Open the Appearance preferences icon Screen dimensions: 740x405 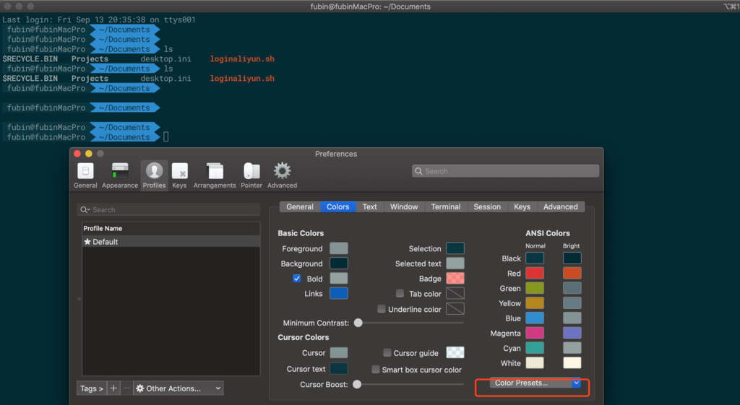(120, 174)
